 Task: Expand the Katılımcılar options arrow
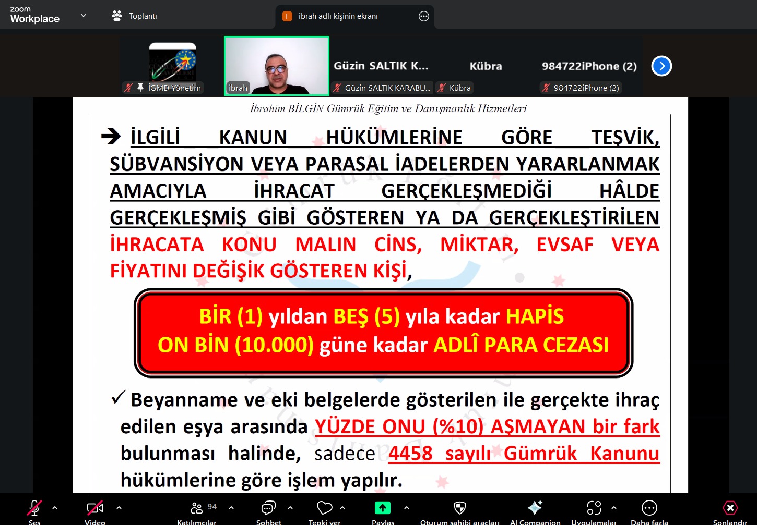click(x=231, y=507)
